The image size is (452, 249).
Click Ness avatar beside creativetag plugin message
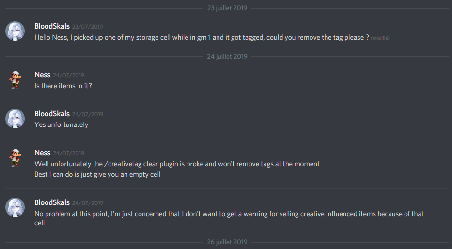pyautogui.click(x=15, y=158)
